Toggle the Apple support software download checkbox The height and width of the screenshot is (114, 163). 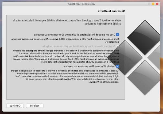pos(118,46)
